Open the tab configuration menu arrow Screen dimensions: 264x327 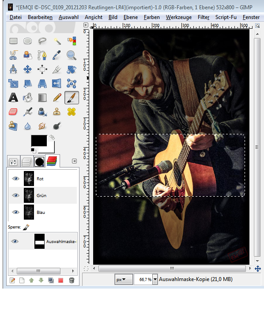coord(74,161)
